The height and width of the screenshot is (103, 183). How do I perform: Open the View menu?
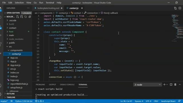point(29,3)
